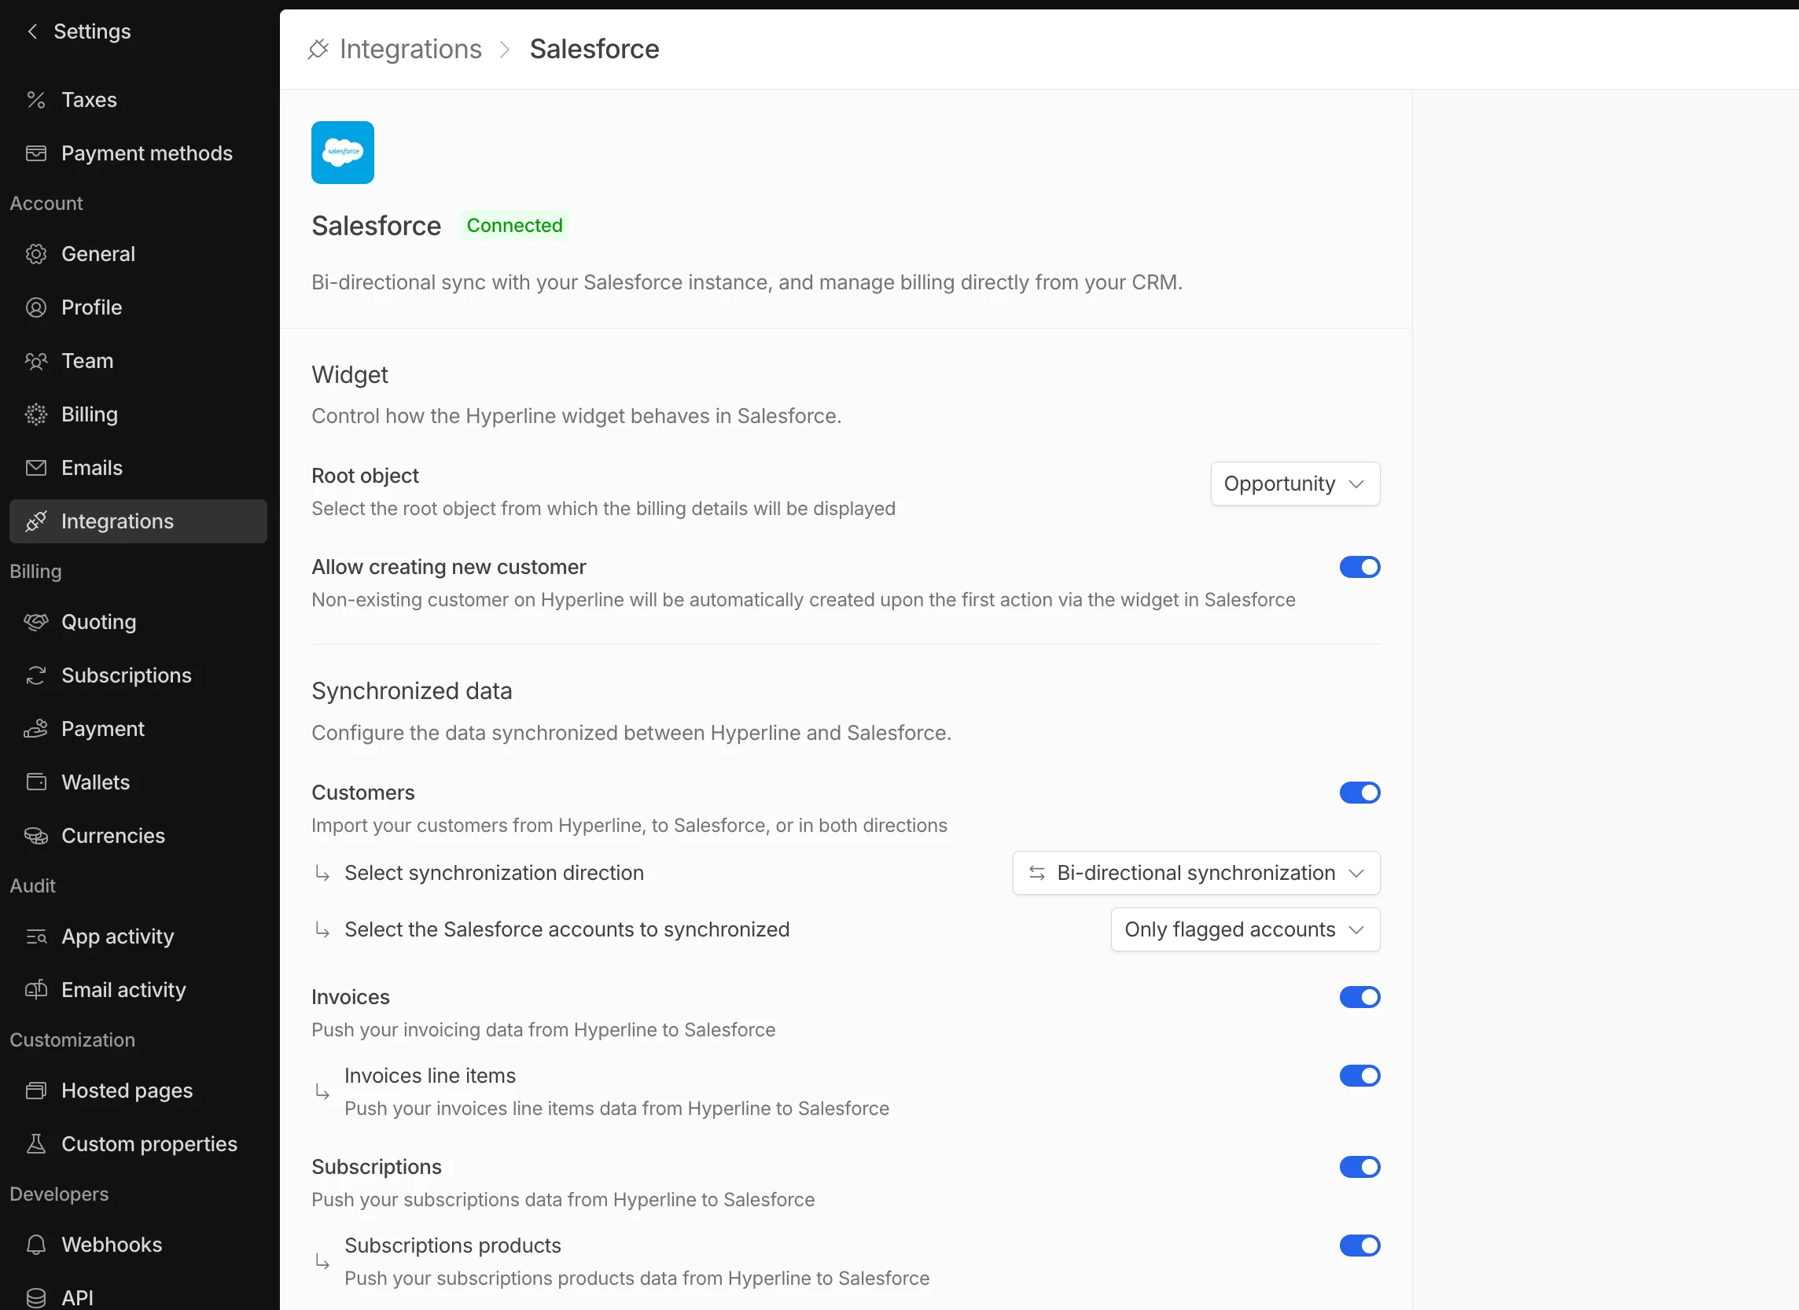Click the Custom properties flask icon
Viewport: 1799px width, 1310px height.
[35, 1143]
